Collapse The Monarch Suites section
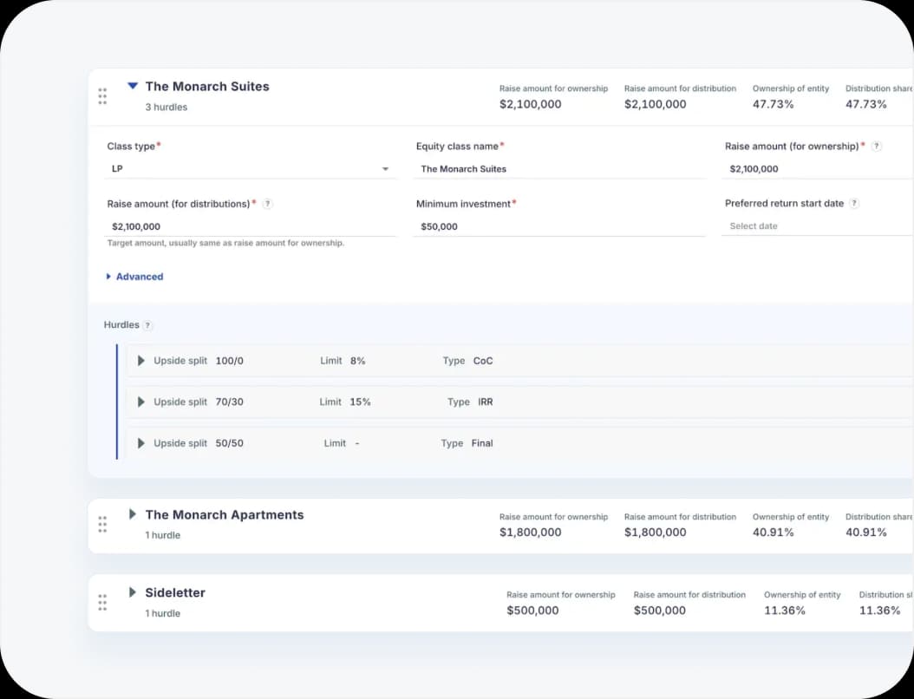The image size is (914, 699). pos(132,86)
